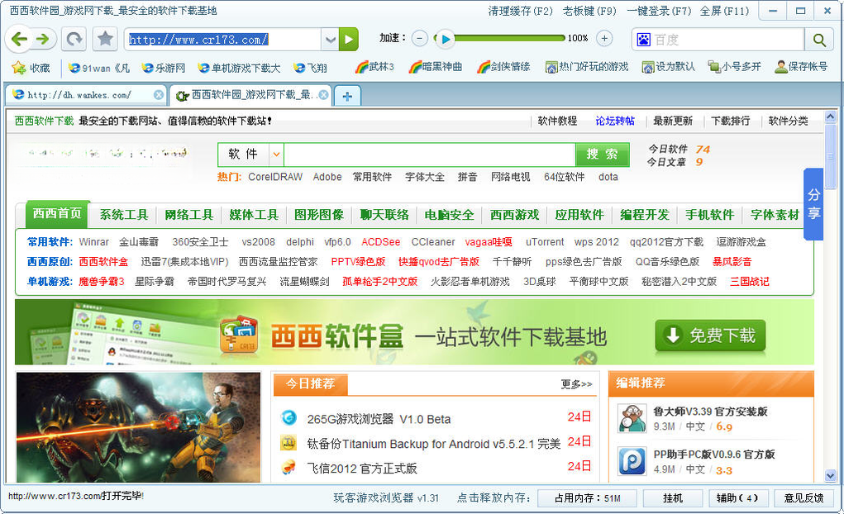Click 保存帐号 save account button
844x514 pixels.
[801, 67]
